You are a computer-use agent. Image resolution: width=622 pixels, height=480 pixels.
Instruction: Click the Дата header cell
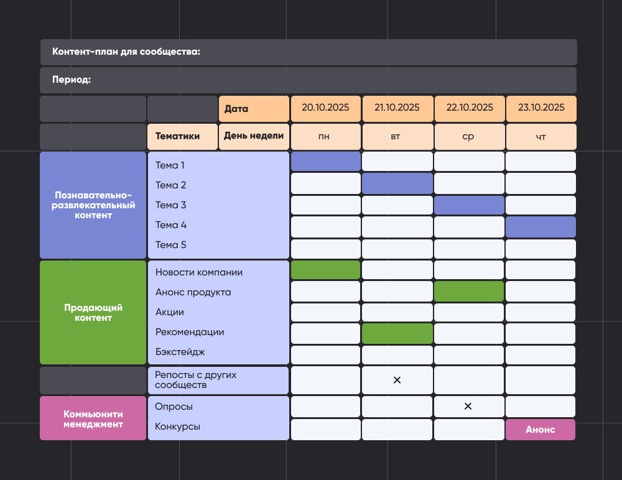point(254,109)
